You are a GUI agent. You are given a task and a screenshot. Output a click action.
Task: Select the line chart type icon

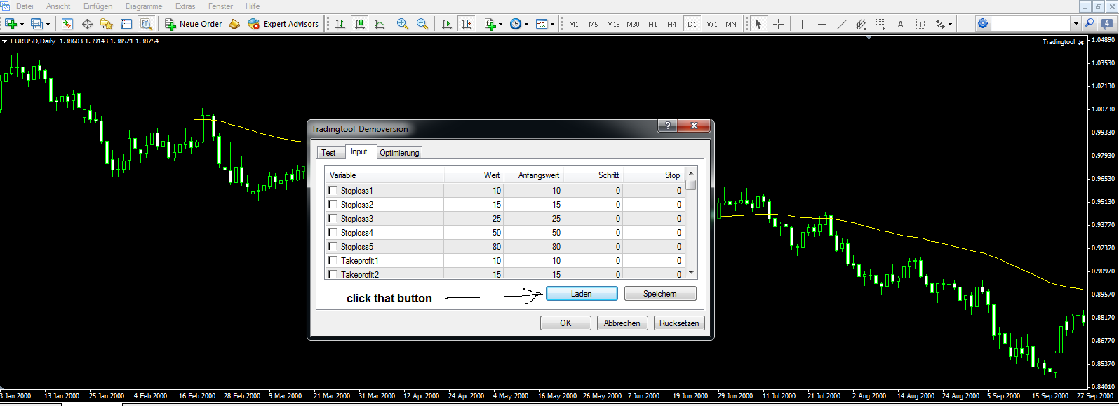pos(380,24)
